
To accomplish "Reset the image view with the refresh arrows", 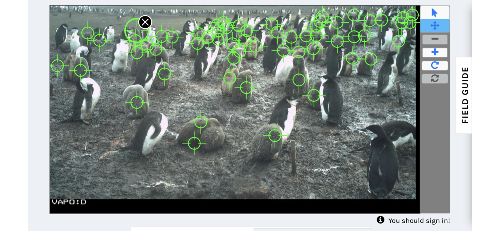I will 435,79.
